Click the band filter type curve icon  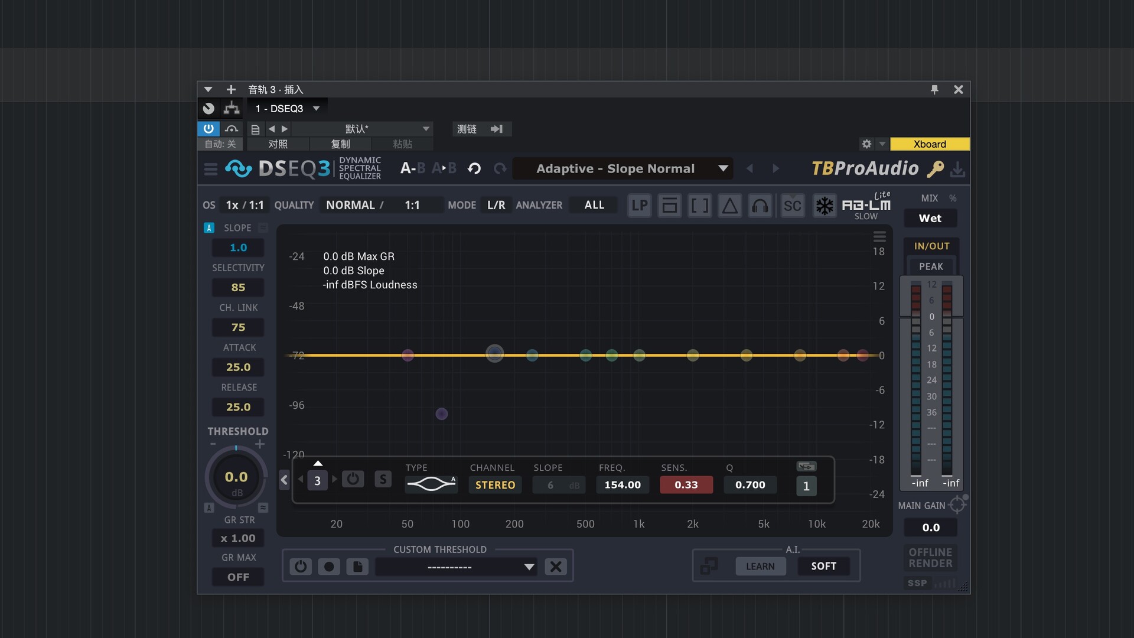431,484
